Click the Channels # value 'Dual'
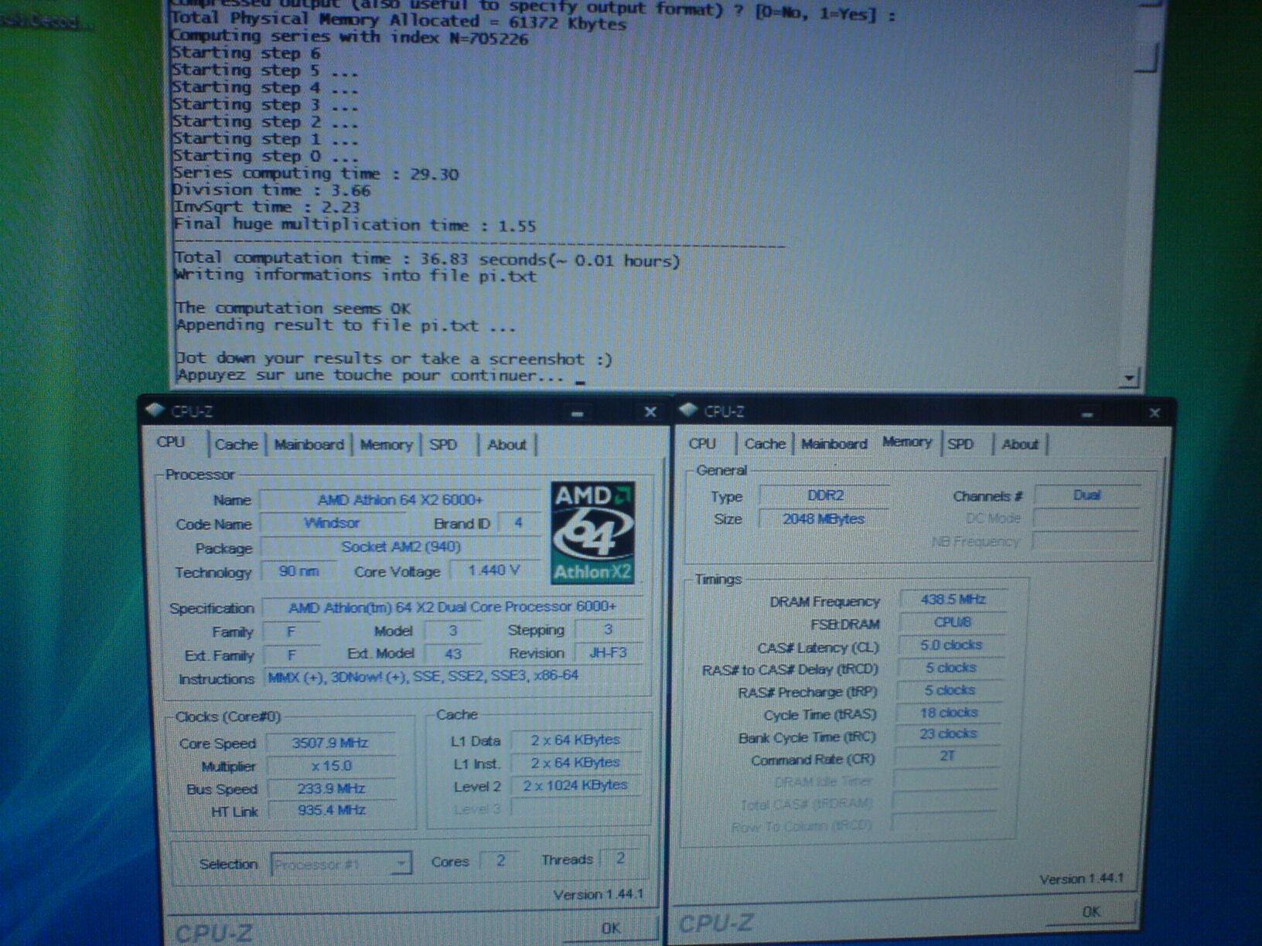This screenshot has width=1262, height=946. click(x=1086, y=495)
